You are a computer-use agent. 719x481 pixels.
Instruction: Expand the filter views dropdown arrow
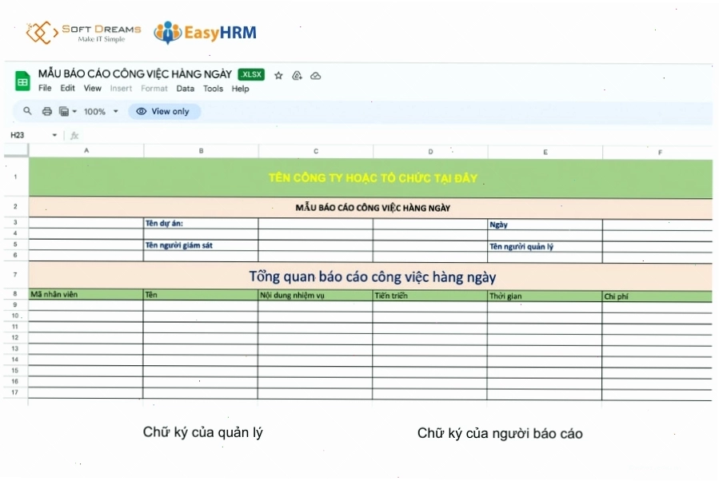click(x=74, y=111)
